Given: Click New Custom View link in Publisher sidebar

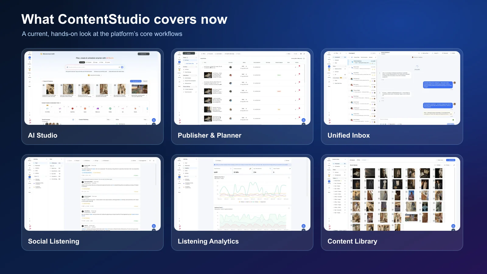Looking at the screenshot, I should point(190,64).
